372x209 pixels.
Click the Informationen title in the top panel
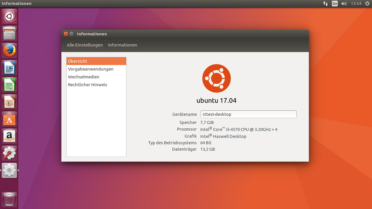coord(17,3)
